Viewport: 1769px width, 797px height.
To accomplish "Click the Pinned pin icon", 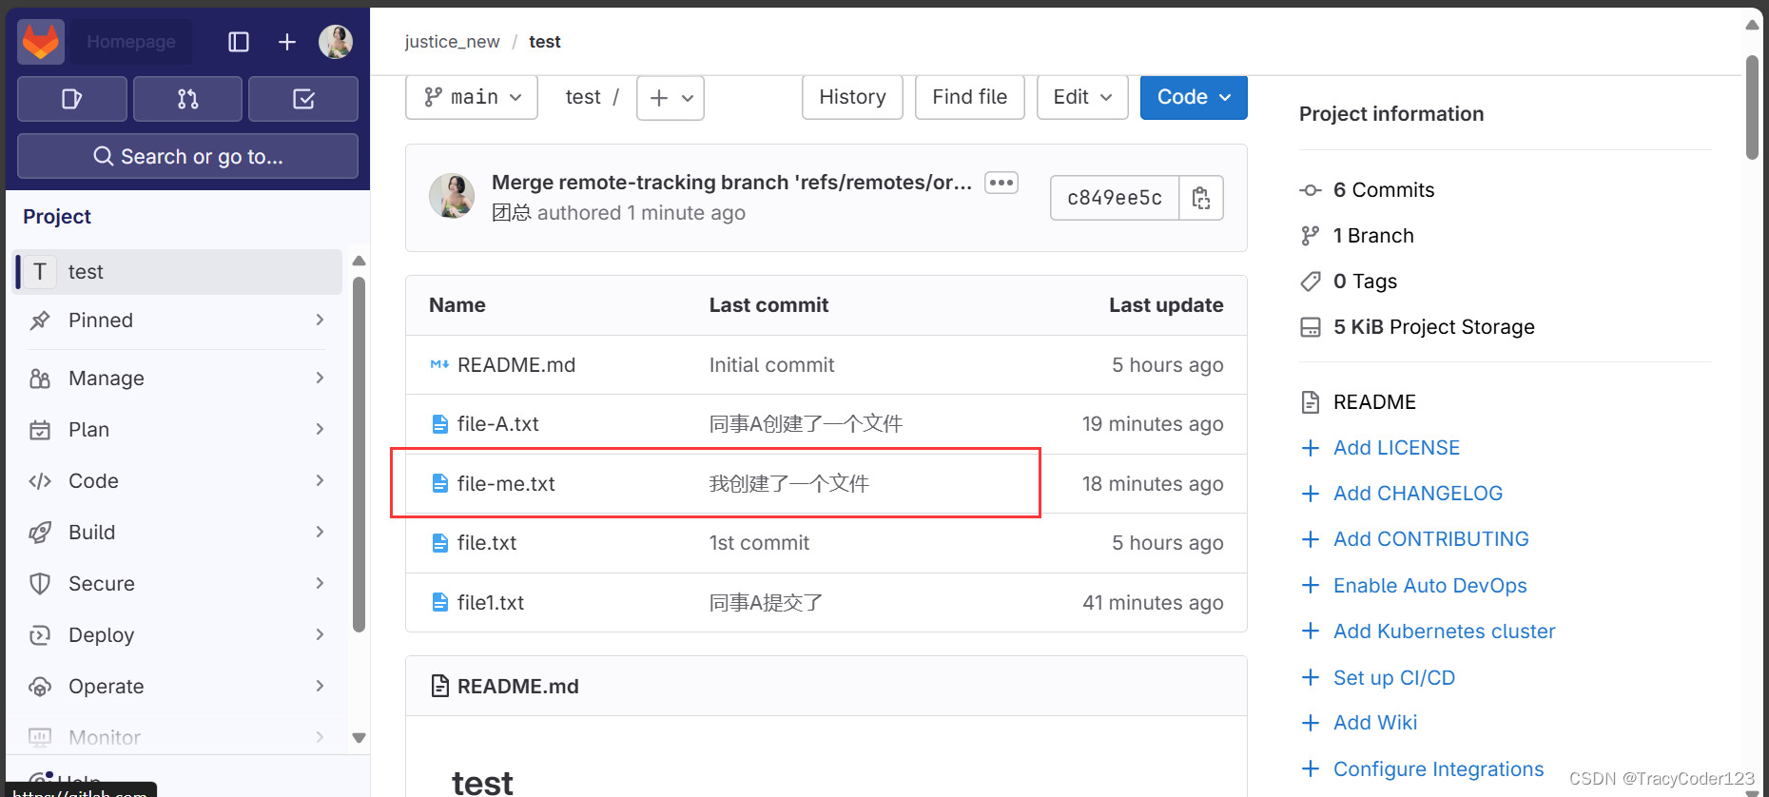I will point(40,321).
